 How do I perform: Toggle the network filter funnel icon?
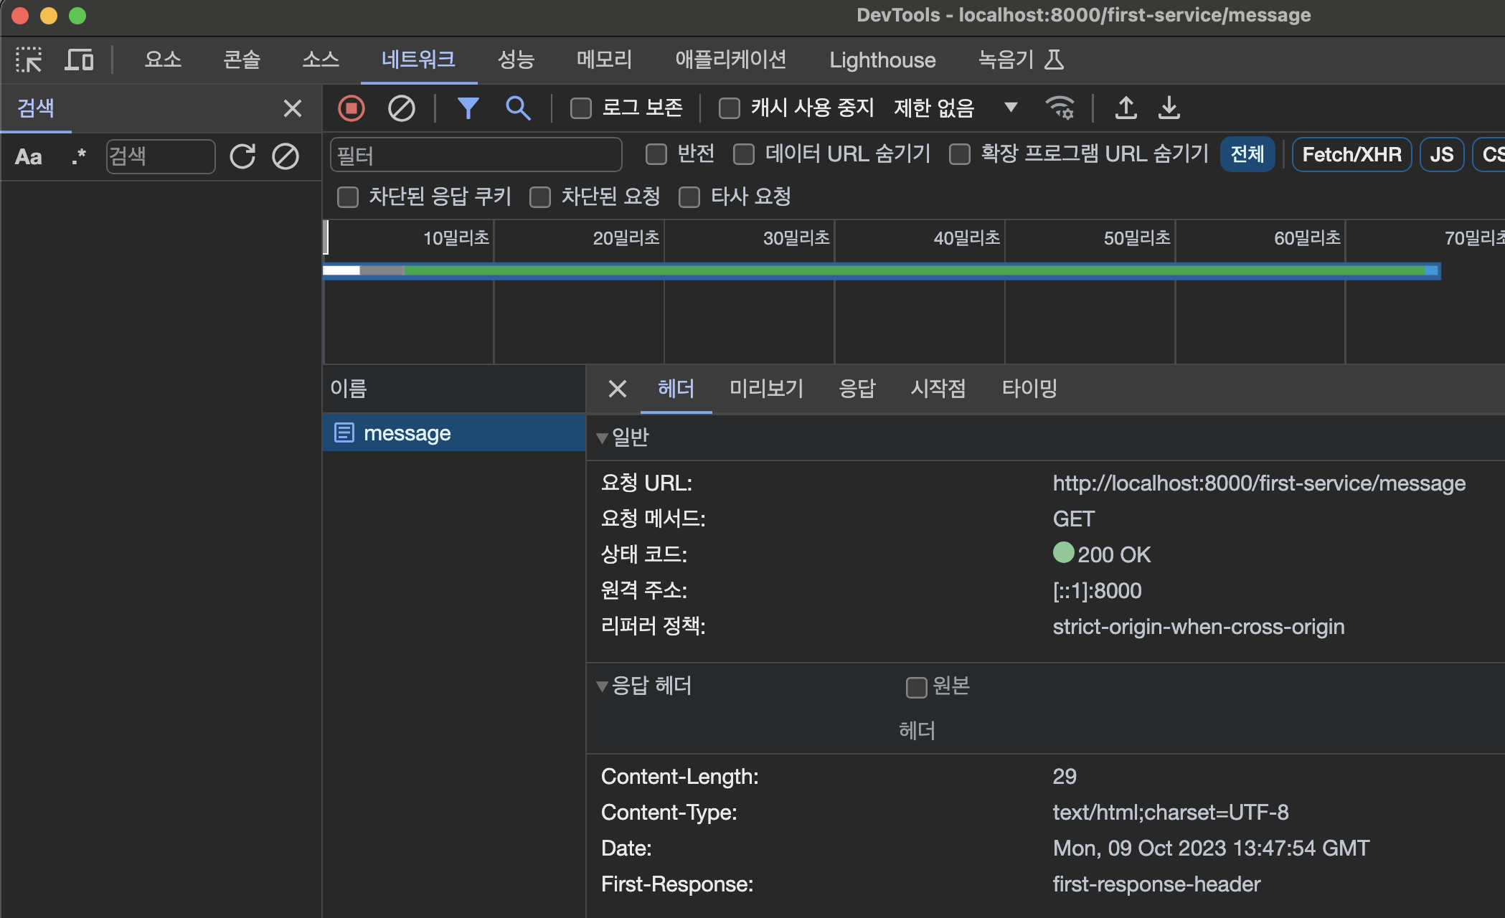(468, 108)
